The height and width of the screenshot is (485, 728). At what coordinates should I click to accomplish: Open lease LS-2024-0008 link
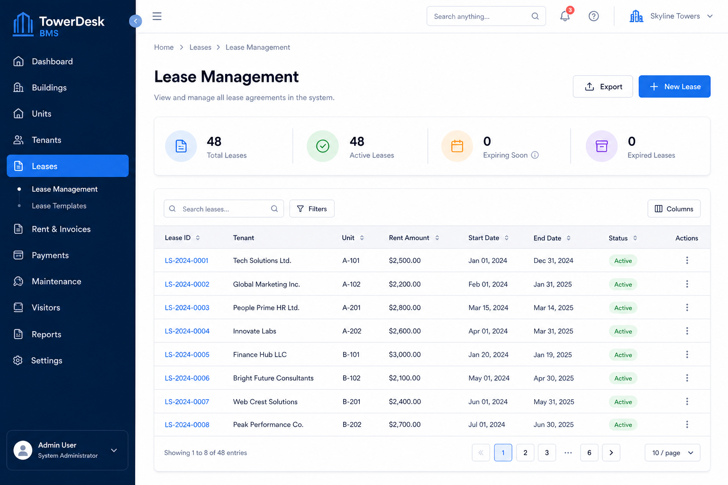(187, 425)
